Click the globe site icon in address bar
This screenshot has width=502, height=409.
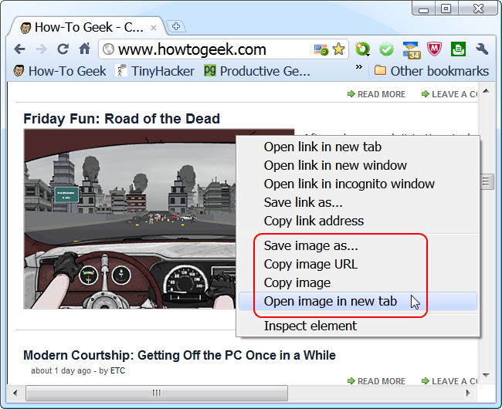[109, 49]
